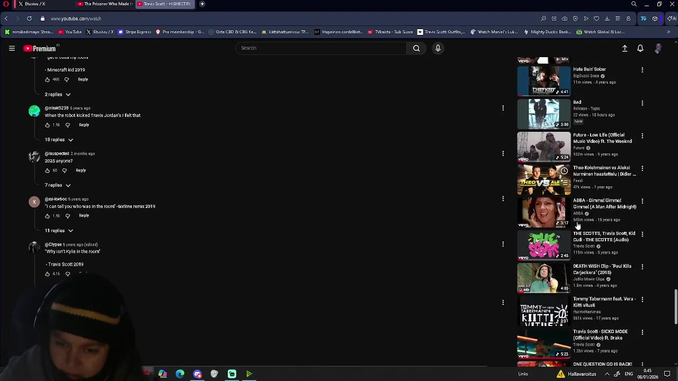Open the Stripe Express bookmark

point(135,32)
